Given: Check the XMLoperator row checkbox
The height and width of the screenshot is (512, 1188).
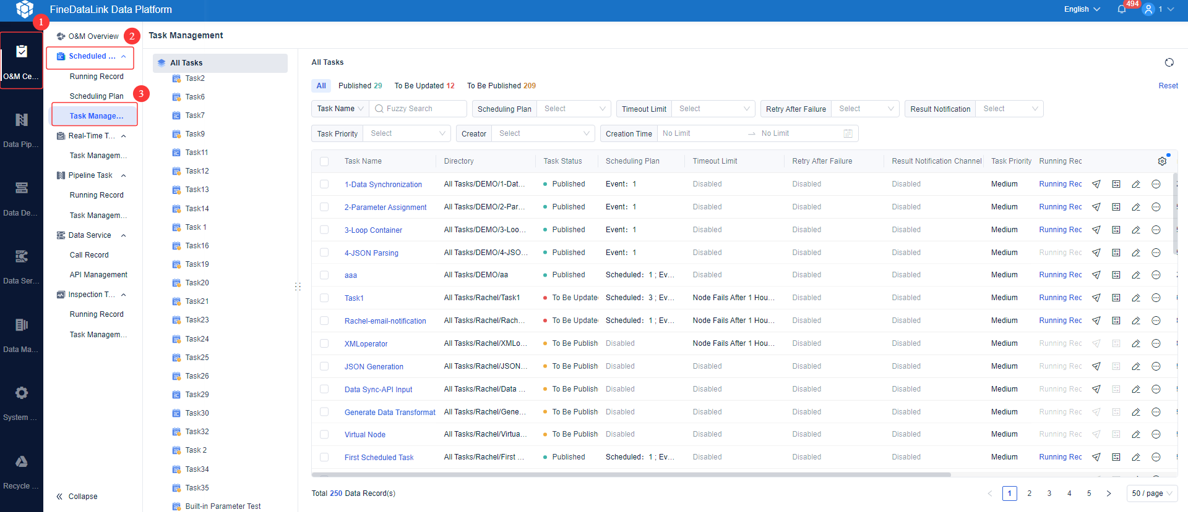Looking at the screenshot, I should pos(324,343).
